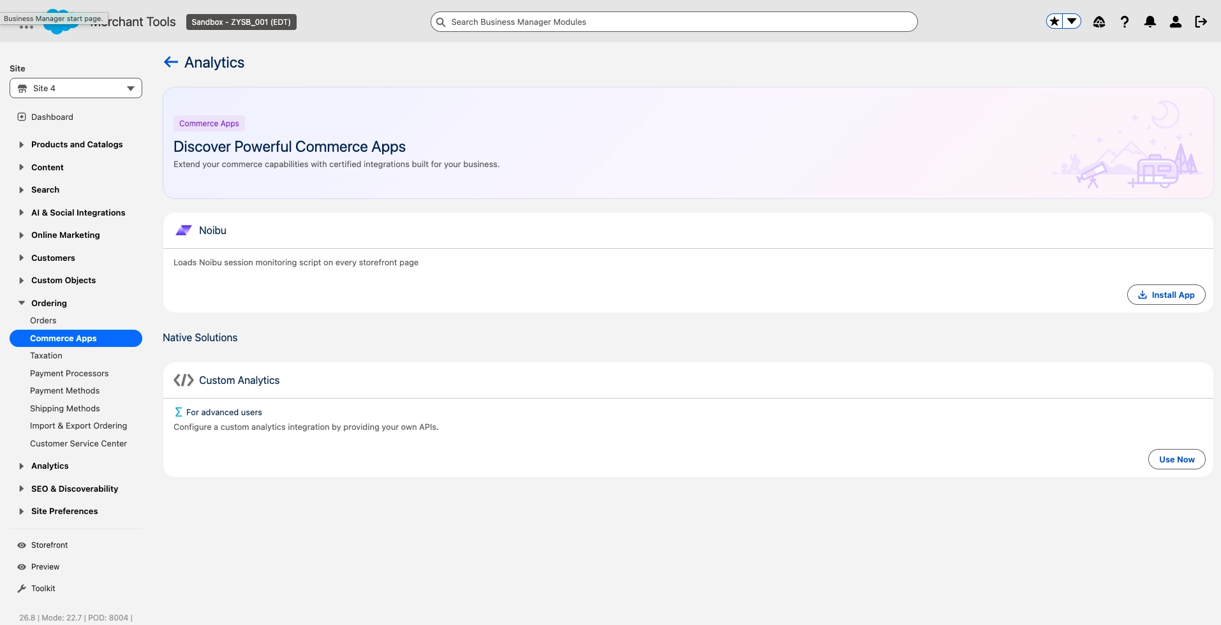Open Taxation menu item
1221x625 pixels.
[x=46, y=355]
